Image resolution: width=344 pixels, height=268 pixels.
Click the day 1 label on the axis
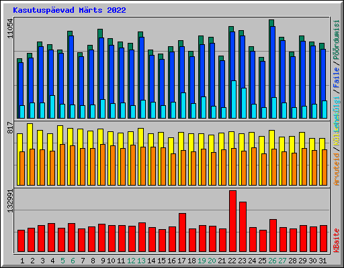click(22, 261)
